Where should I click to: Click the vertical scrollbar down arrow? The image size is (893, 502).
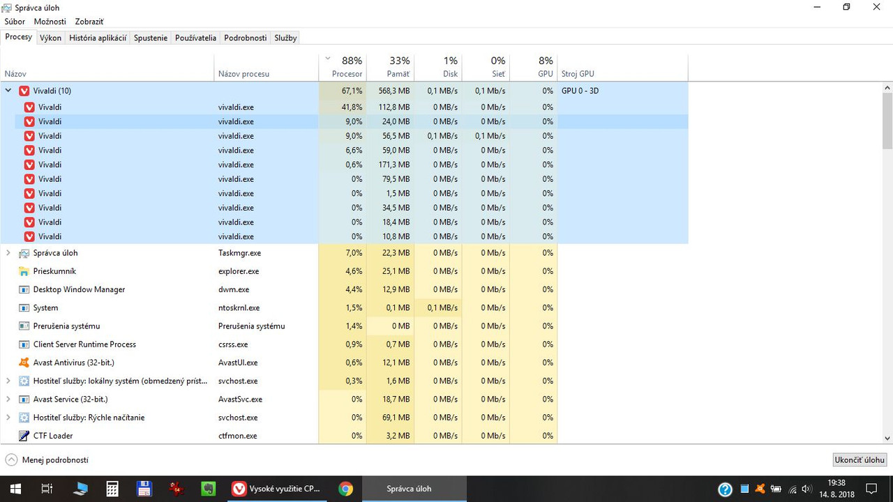click(x=887, y=439)
